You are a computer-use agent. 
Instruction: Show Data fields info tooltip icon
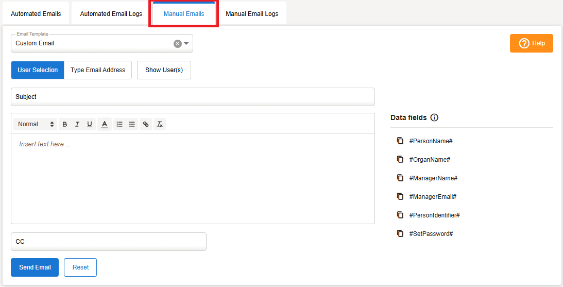(x=434, y=117)
